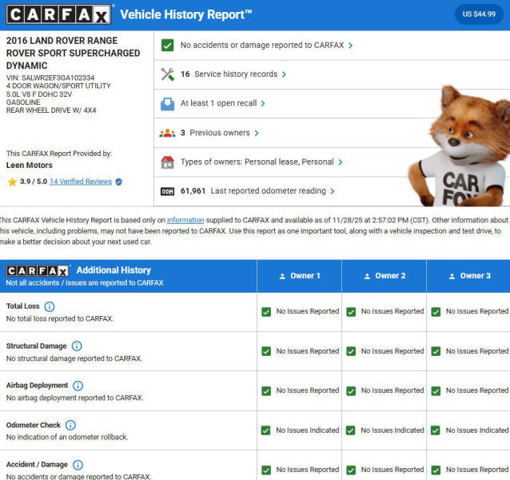The image size is (510, 480).
Task: Click the odometer reading icon
Action: click(167, 192)
